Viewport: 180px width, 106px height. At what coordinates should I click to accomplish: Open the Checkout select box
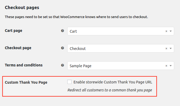[x=121, y=48]
